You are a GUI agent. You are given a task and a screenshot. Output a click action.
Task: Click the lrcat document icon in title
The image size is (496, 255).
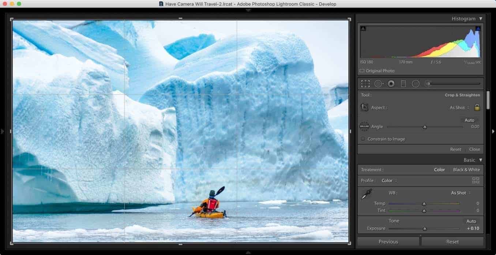(x=161, y=4)
